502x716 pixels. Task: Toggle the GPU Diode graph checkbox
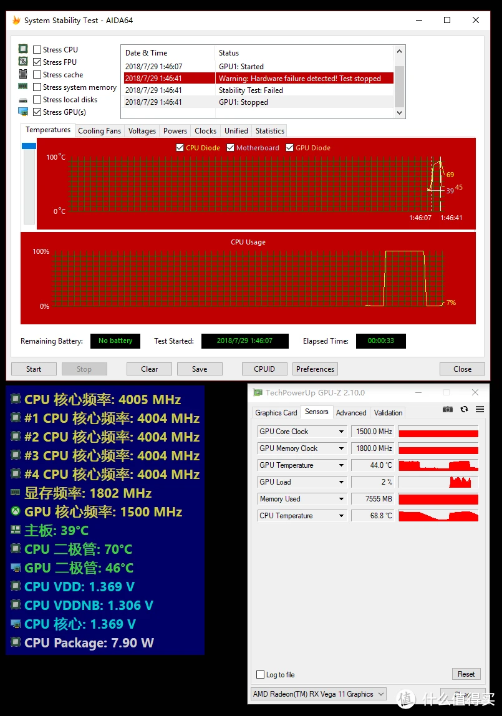pyautogui.click(x=289, y=147)
